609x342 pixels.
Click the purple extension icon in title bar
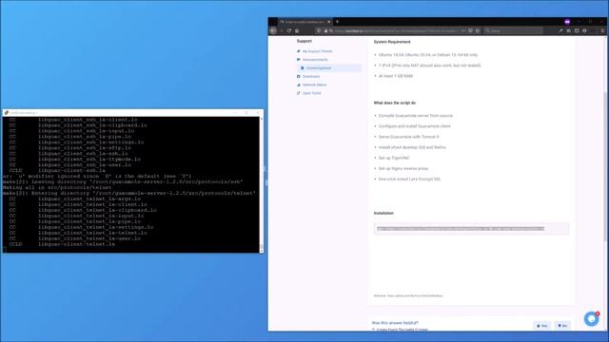[567, 22]
